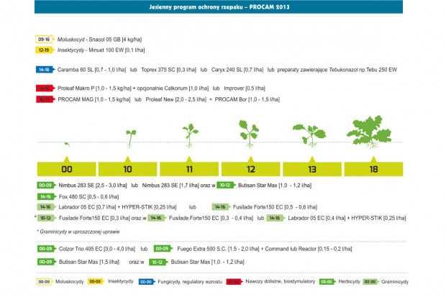Click the 00-09 tag before Butisan Star Max [1,5 l/ha]
Viewport: 446px width, 297px height.
click(47, 262)
